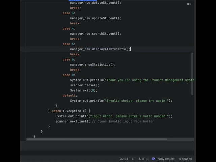Click the 'case 0:' label
This screenshot has height=162, width=216.
tap(69, 75)
